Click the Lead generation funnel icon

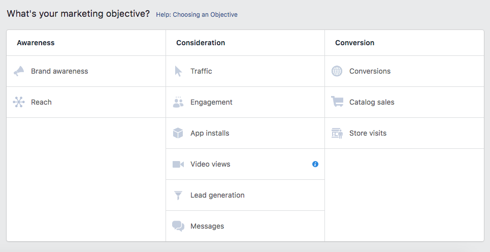click(x=178, y=195)
